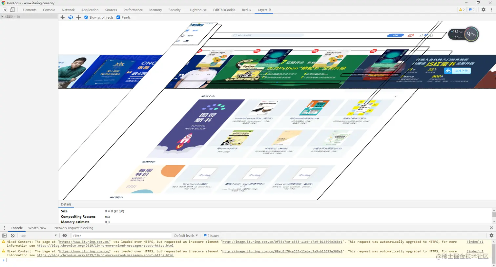The width and height of the screenshot is (496, 267).
Task: Open console settings gear
Action: (x=491, y=236)
